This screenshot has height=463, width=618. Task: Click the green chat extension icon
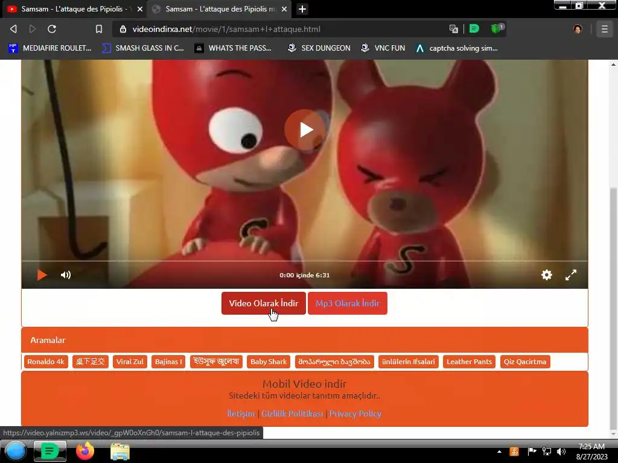[474, 29]
